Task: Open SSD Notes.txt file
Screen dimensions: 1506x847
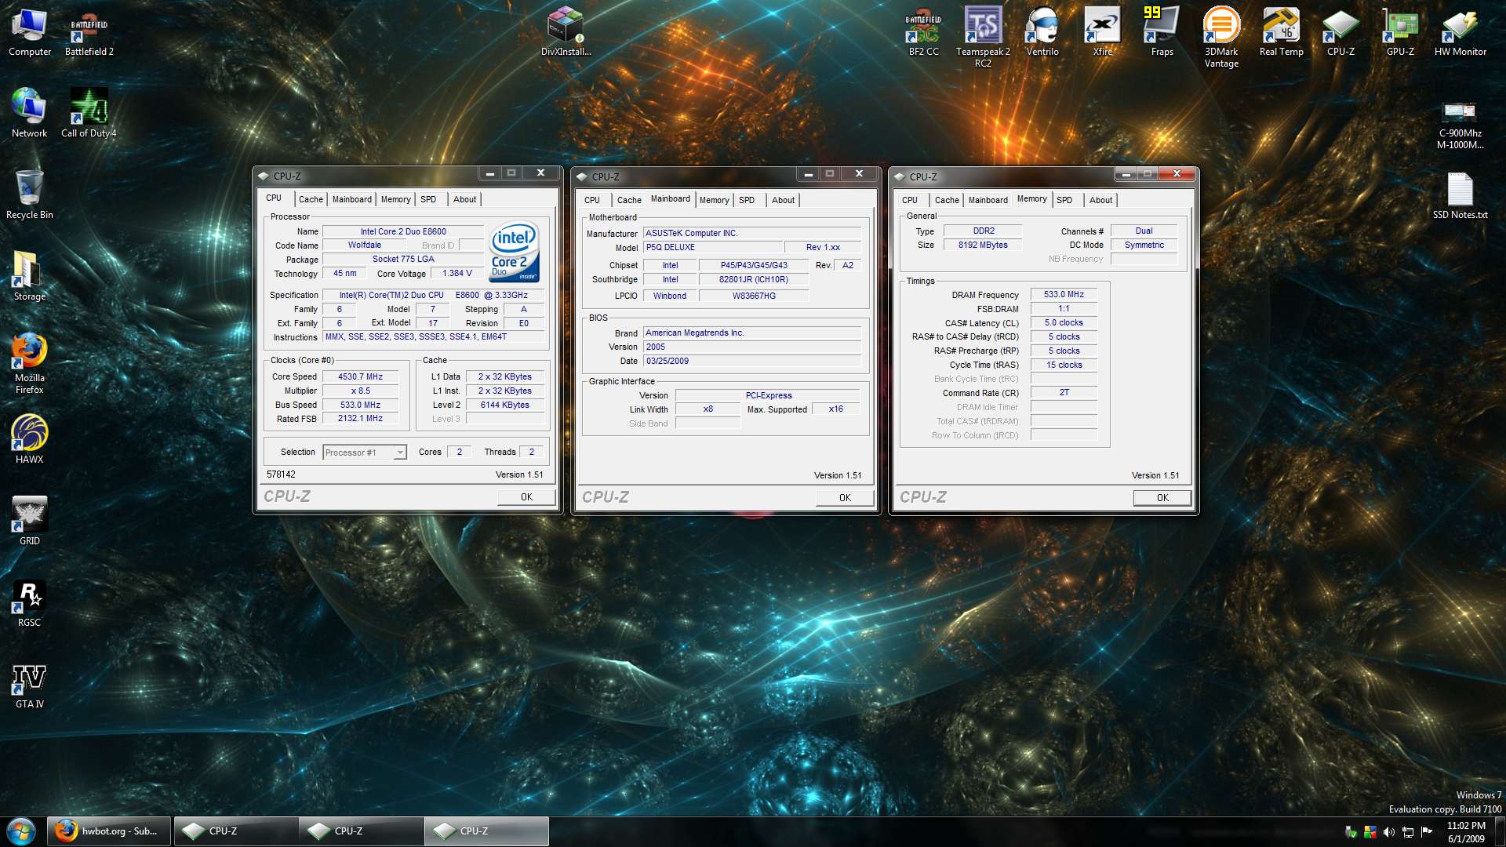Action: [1460, 195]
